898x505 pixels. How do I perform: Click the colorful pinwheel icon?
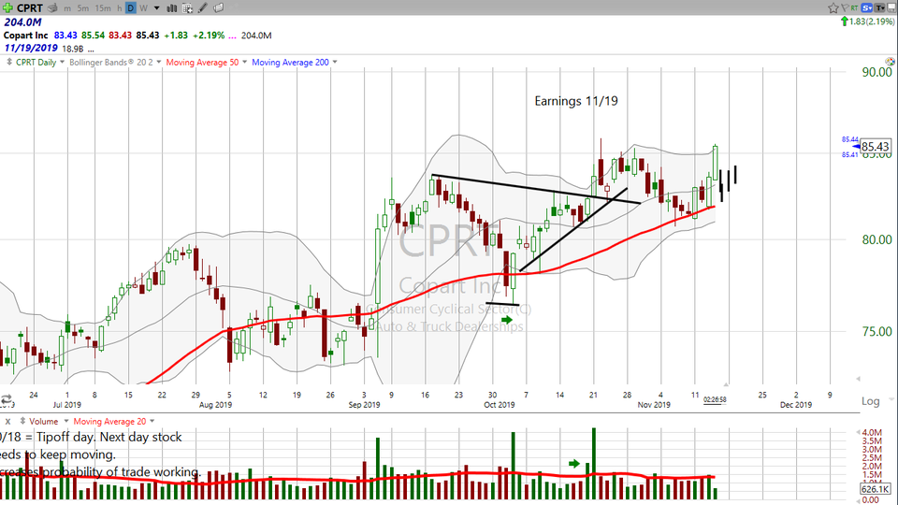(x=890, y=62)
